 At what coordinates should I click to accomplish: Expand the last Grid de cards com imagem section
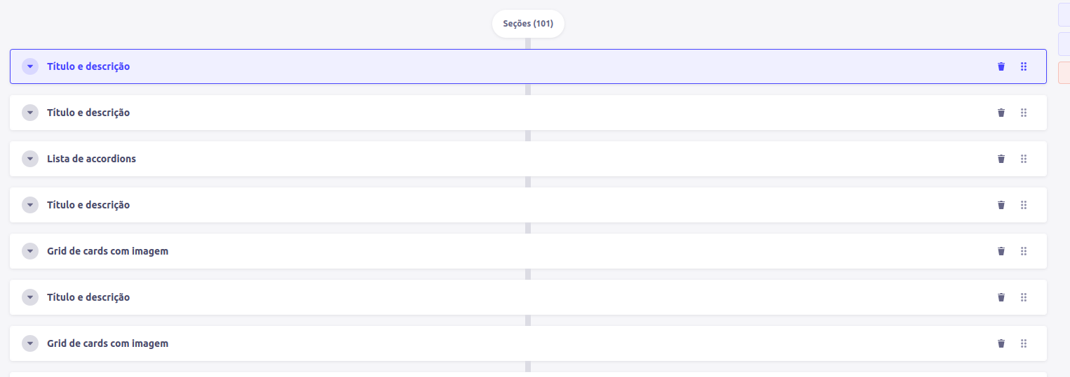(x=30, y=343)
